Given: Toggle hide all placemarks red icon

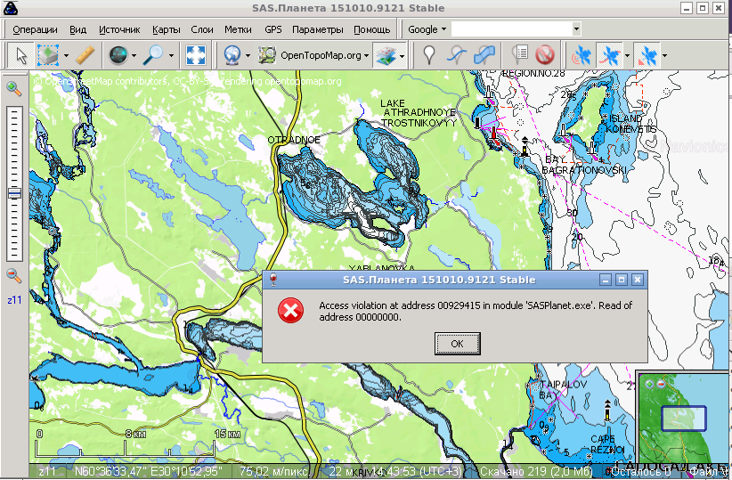Looking at the screenshot, I should pos(544,55).
